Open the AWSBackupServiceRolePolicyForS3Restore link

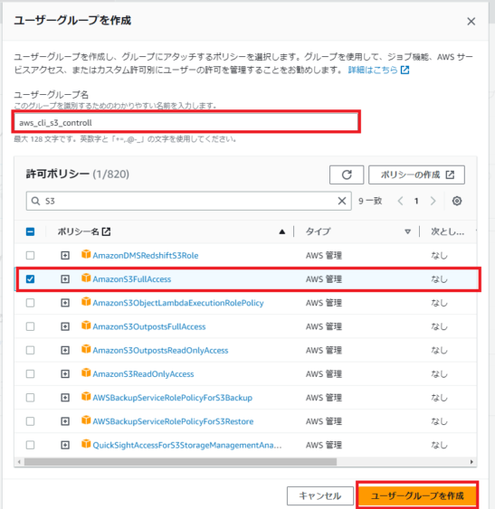(173, 421)
